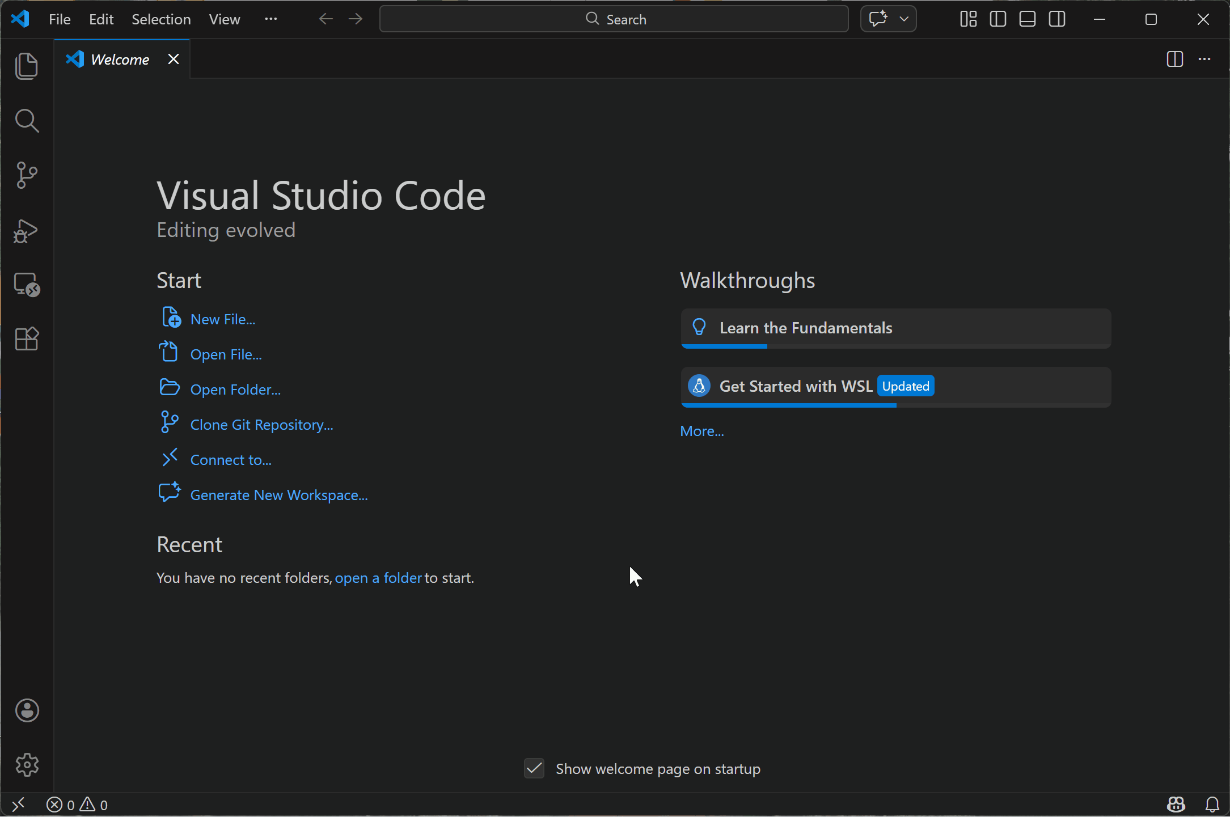Open the Selection menu
This screenshot has height=817, width=1230.
(161, 19)
